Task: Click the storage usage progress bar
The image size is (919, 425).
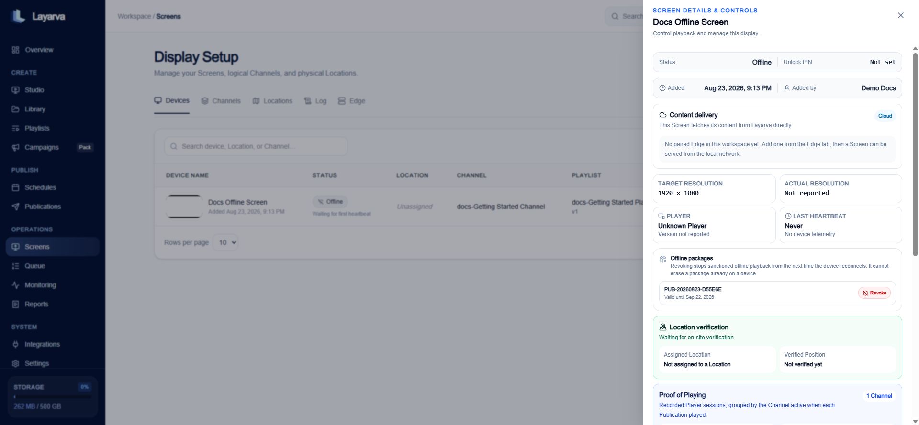Action: (52, 397)
